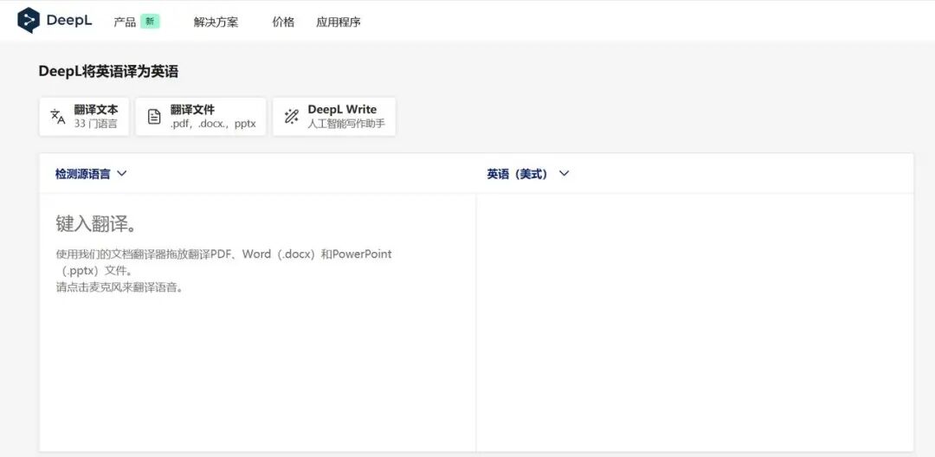
Task: Switch to the DeepL Write tab
Action: pos(334,117)
